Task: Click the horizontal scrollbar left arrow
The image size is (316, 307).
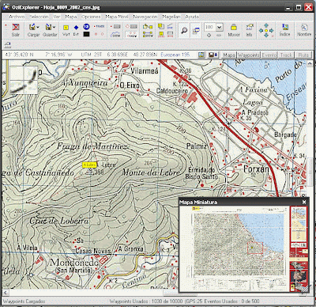Action: coord(5,293)
